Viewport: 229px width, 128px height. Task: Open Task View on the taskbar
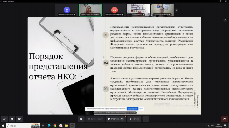click(x=43, y=126)
